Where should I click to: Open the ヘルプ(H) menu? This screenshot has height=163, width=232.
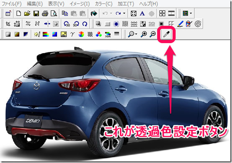tap(148, 4)
